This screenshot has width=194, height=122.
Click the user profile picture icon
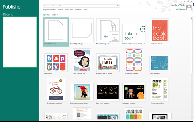click(189, 7)
